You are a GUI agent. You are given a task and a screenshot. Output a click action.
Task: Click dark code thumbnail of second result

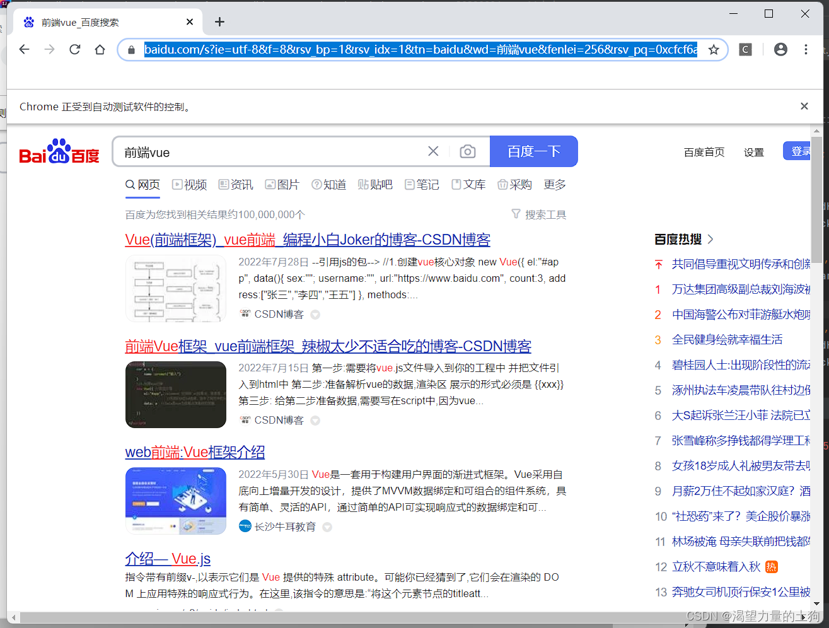(176, 395)
